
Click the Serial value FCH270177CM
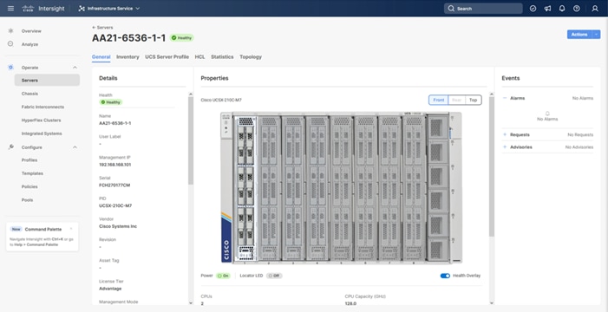coord(114,185)
